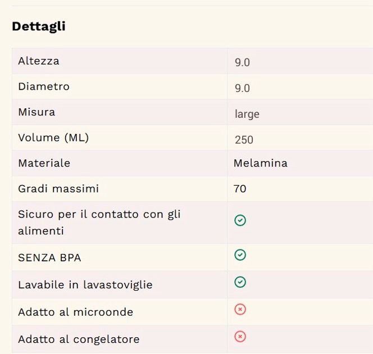Select the Materiale row label
Screen dimensions: 373x354
click(44, 163)
